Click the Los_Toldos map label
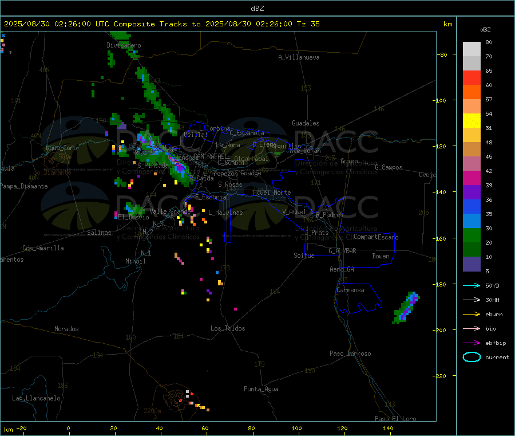 pyautogui.click(x=228, y=328)
